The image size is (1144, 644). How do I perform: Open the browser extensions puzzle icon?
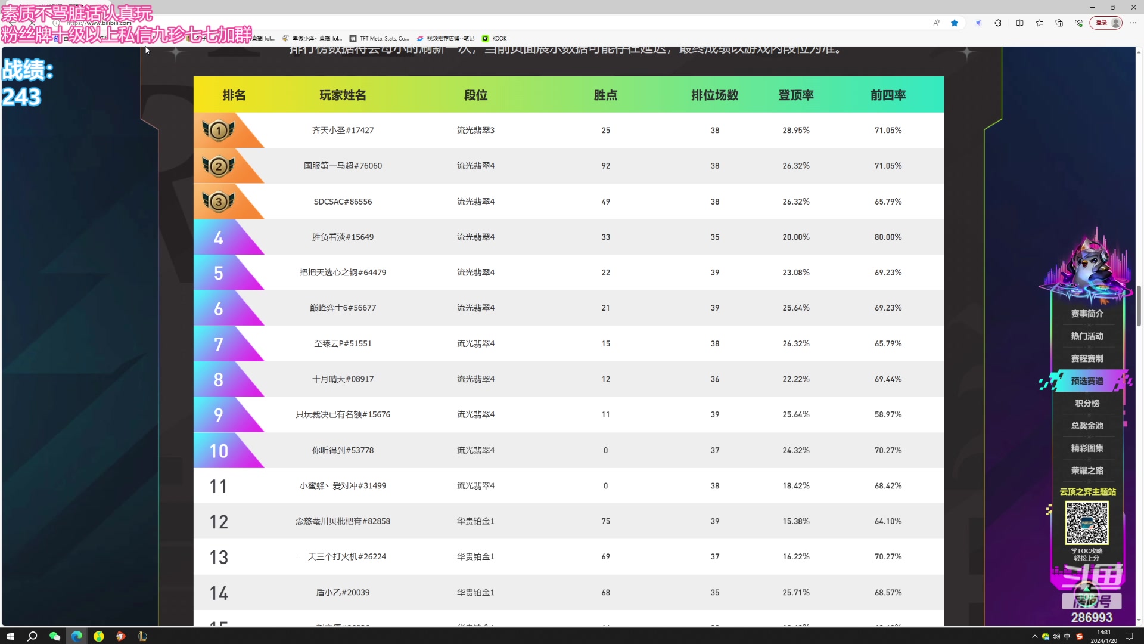pyautogui.click(x=998, y=23)
